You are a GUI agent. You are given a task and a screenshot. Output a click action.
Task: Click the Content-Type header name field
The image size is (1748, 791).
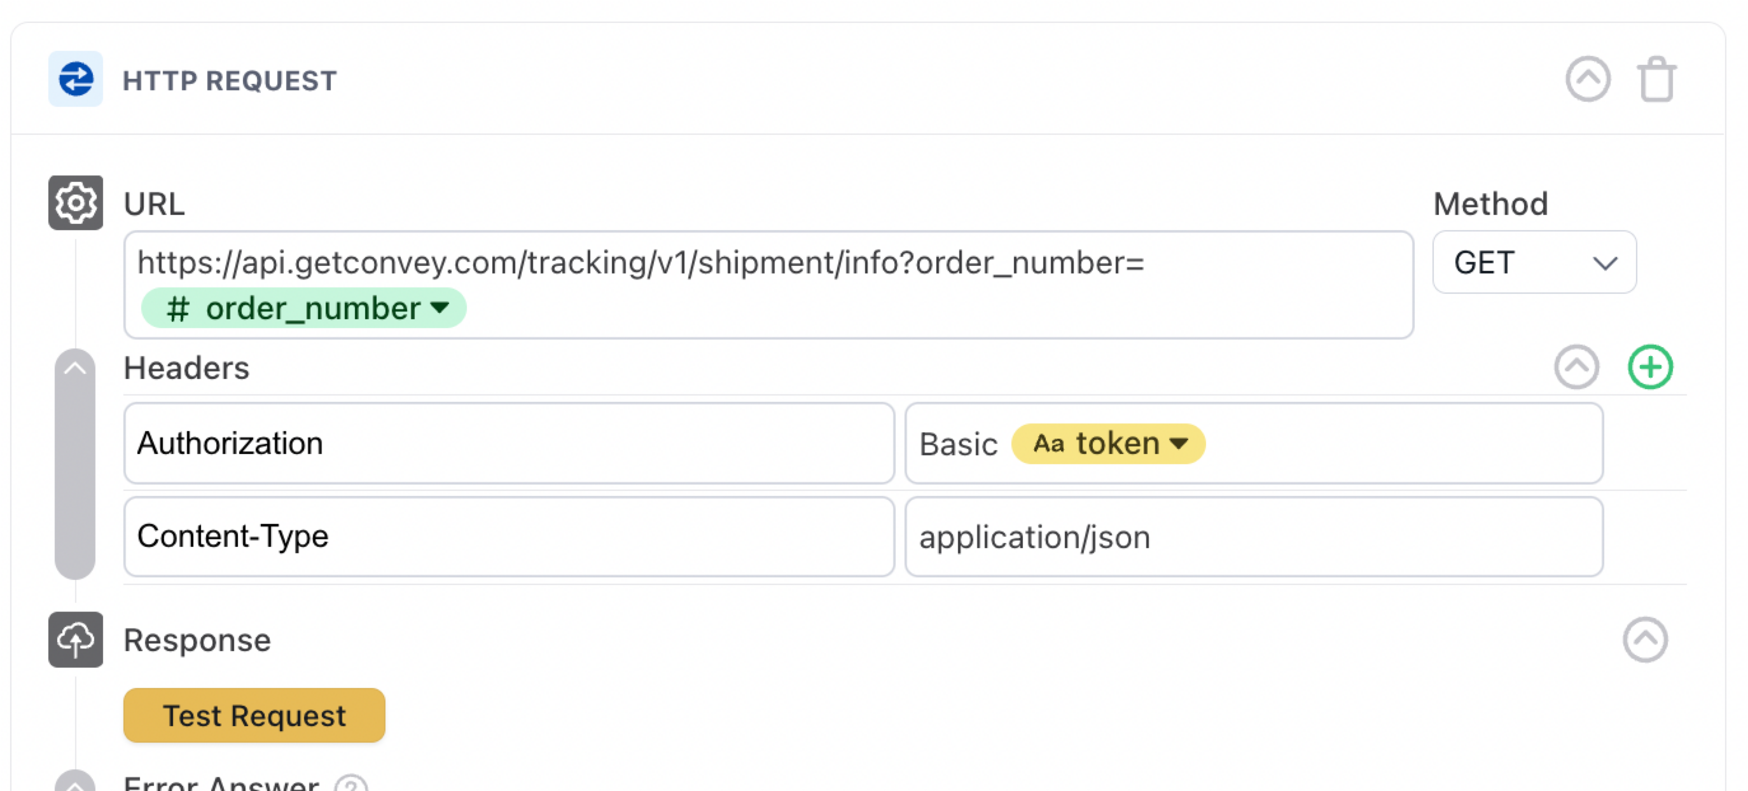[x=509, y=537]
